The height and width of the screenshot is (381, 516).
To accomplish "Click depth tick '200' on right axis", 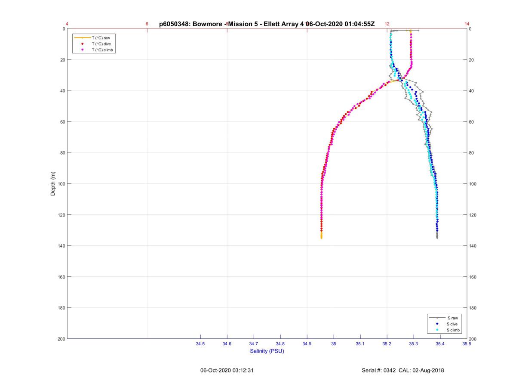I will [x=473, y=339].
